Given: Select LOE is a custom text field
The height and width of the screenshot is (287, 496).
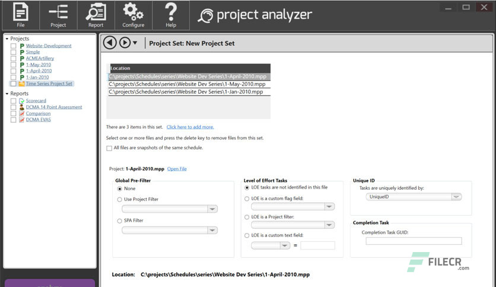Looking at the screenshot, I should [247, 235].
